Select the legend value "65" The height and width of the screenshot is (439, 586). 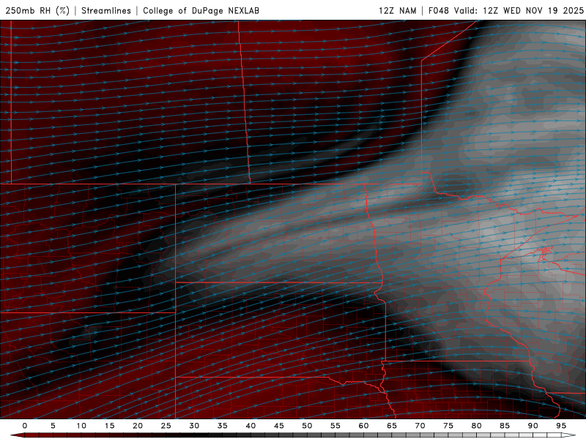[x=392, y=426]
